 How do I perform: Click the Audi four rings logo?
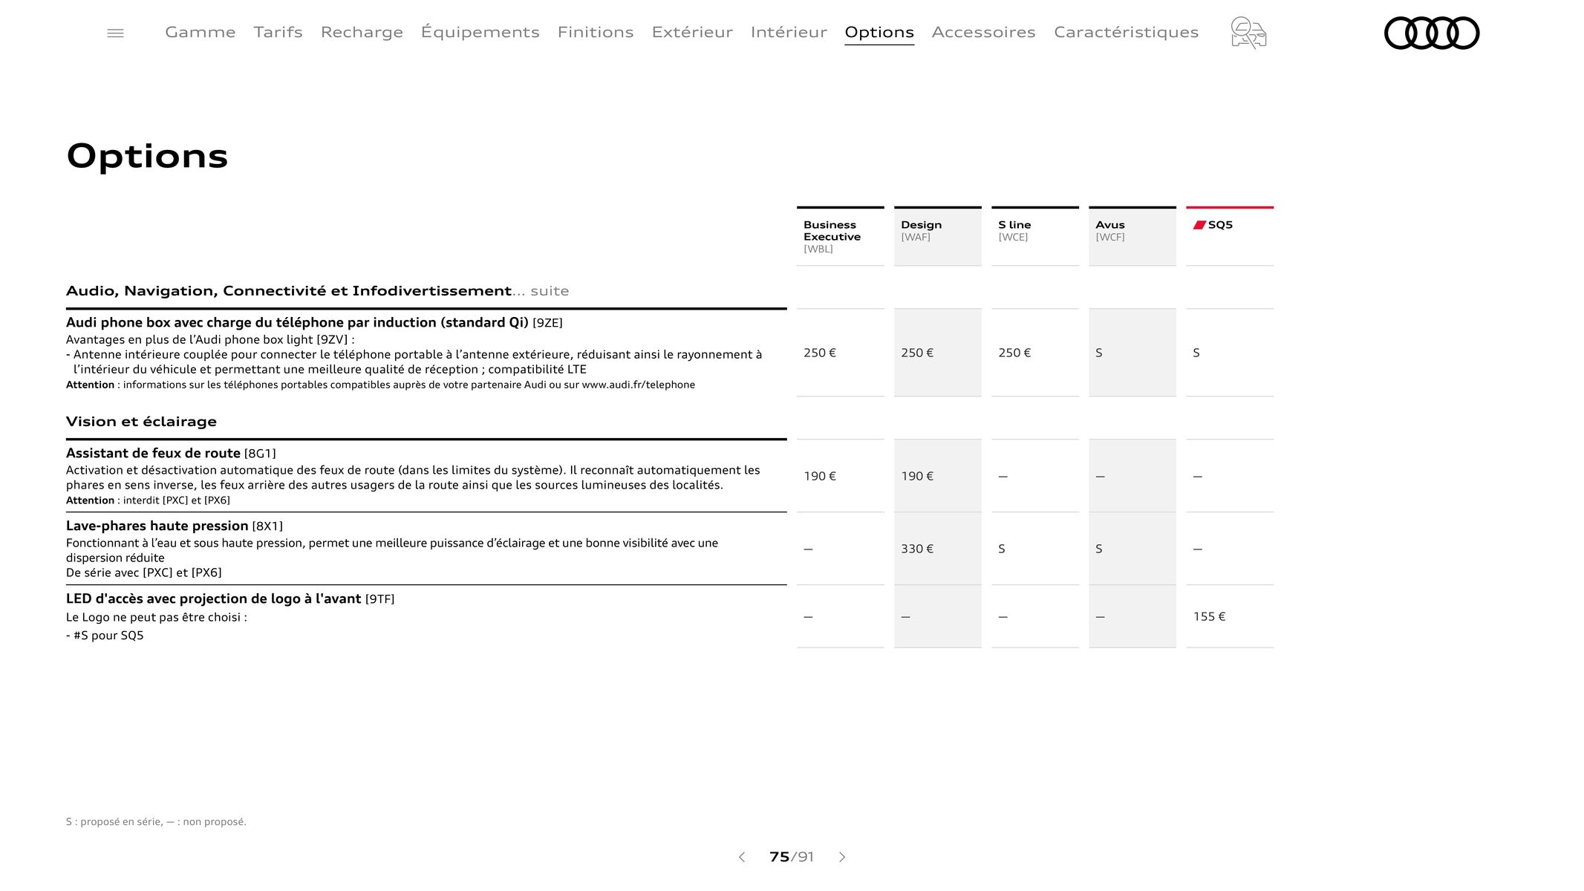(1432, 33)
